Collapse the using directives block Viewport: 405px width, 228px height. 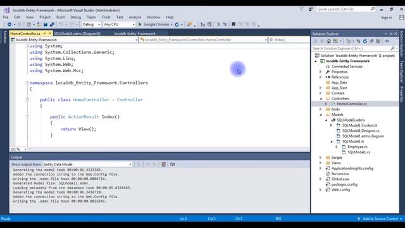pyautogui.click(x=27, y=46)
